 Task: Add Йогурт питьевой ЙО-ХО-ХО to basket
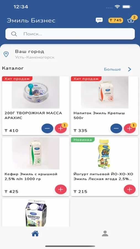(130, 189)
